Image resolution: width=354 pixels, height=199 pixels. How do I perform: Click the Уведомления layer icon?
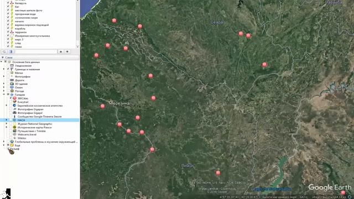[x=12, y=66]
